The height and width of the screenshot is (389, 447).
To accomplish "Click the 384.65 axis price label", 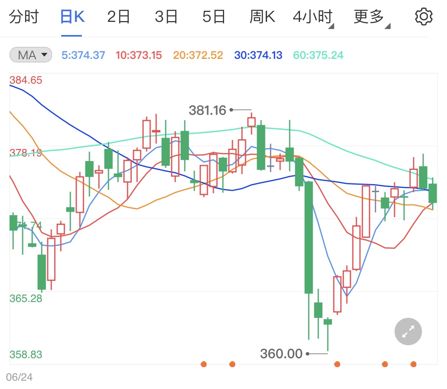I will tap(26, 80).
